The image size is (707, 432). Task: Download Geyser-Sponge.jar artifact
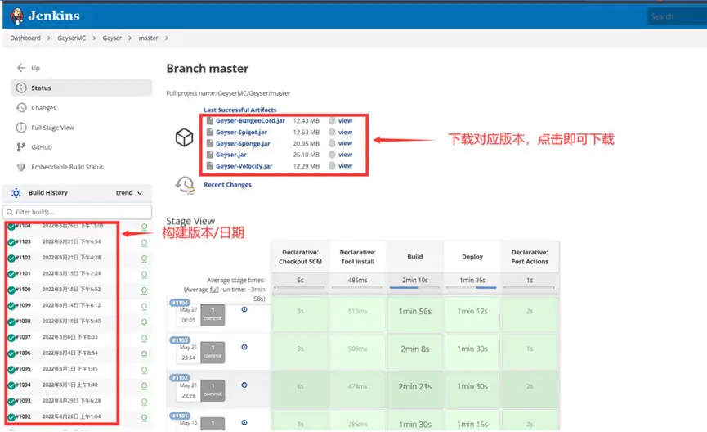coord(243,143)
